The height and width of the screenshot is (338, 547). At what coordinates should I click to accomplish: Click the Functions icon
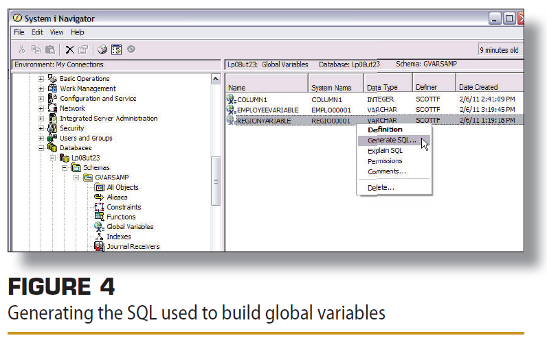click(x=100, y=217)
